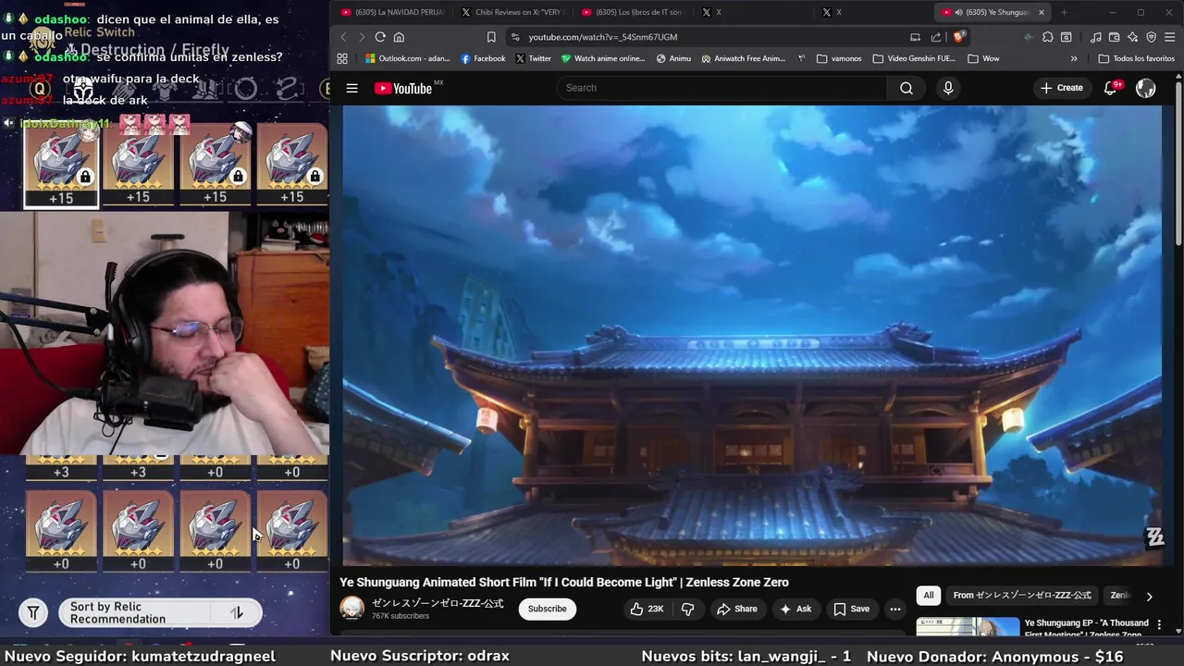1184x666 pixels.
Task: Click the Create button on YouTube
Action: [x=1061, y=88]
